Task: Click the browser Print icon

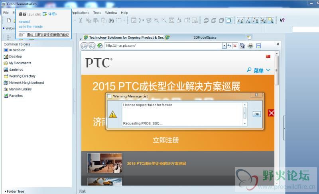Action: click(x=250, y=46)
